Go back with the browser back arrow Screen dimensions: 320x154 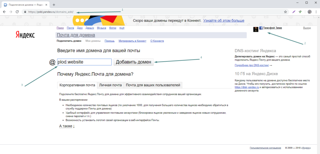click(4, 12)
